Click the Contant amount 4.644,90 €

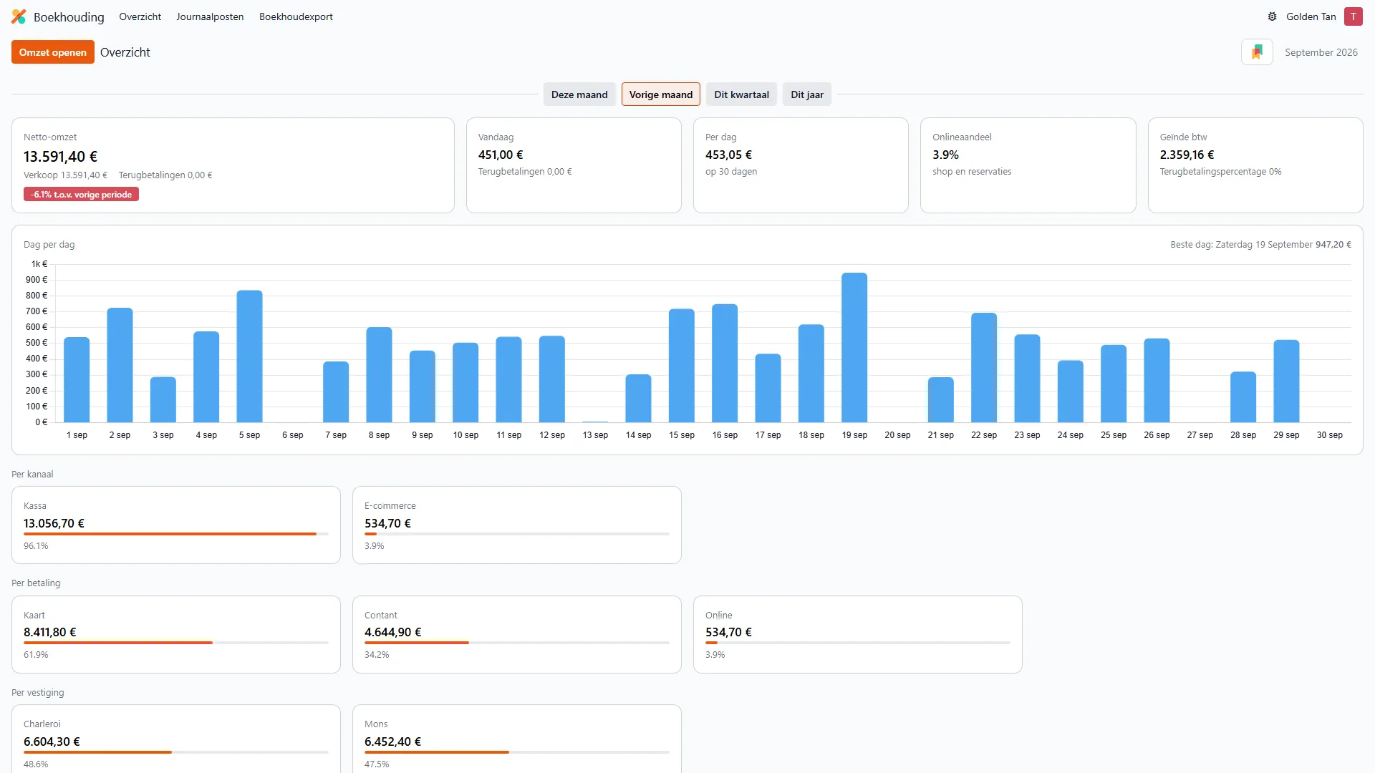pos(392,632)
